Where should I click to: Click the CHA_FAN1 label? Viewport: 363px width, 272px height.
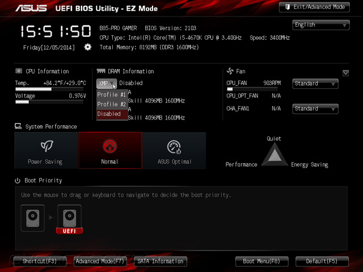(238, 108)
